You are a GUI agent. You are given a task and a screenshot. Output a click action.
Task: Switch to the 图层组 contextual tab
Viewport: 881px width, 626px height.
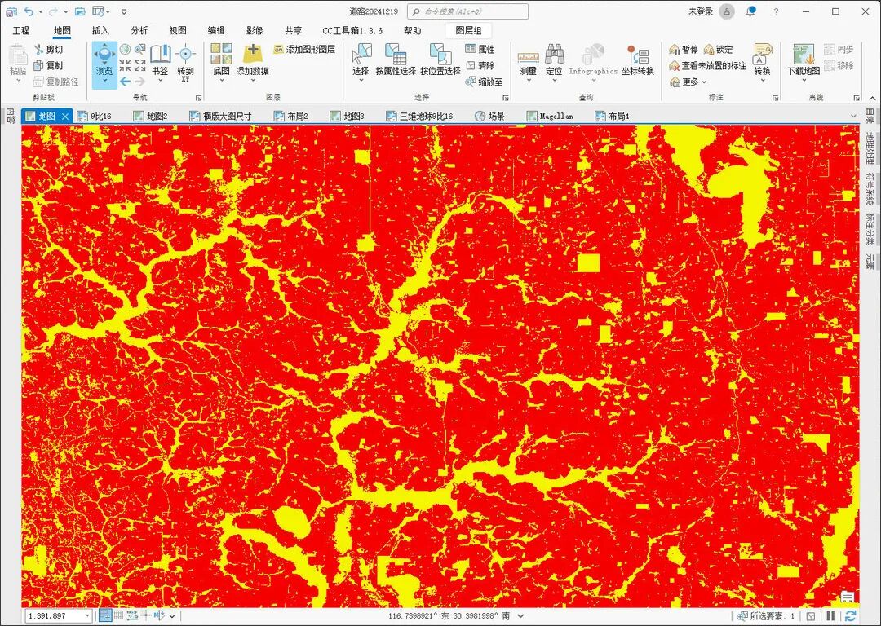point(468,30)
